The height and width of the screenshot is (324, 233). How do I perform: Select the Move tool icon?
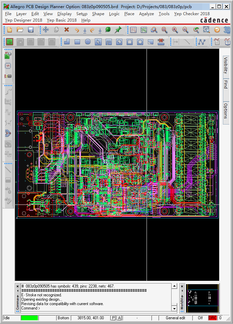(46, 30)
